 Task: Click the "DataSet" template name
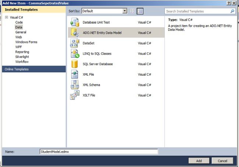pyautogui.click(x=88, y=43)
